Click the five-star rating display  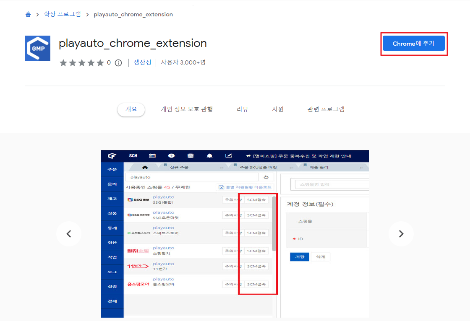coord(81,63)
